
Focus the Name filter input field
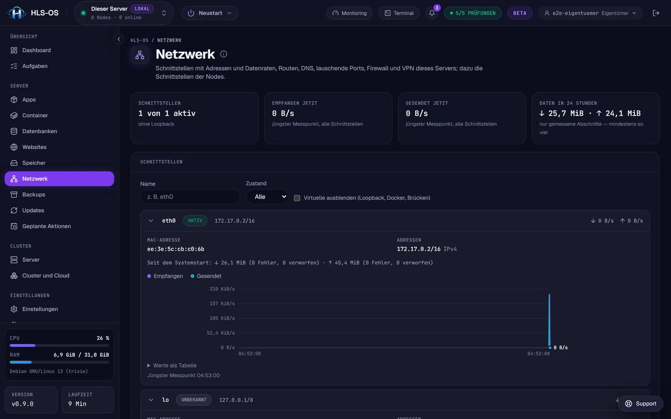[190, 197]
